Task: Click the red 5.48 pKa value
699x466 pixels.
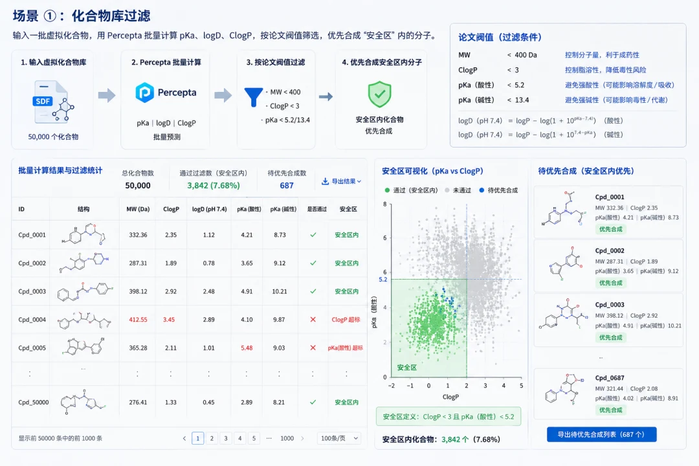Action: (247, 348)
